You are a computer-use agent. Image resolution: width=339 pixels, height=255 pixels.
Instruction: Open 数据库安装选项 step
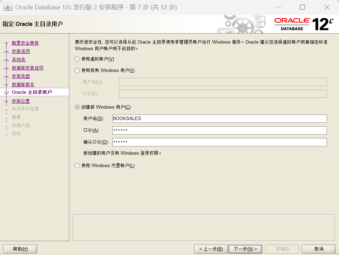[28, 68]
